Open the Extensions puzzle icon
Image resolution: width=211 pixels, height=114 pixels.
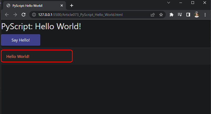pyautogui.click(x=171, y=15)
